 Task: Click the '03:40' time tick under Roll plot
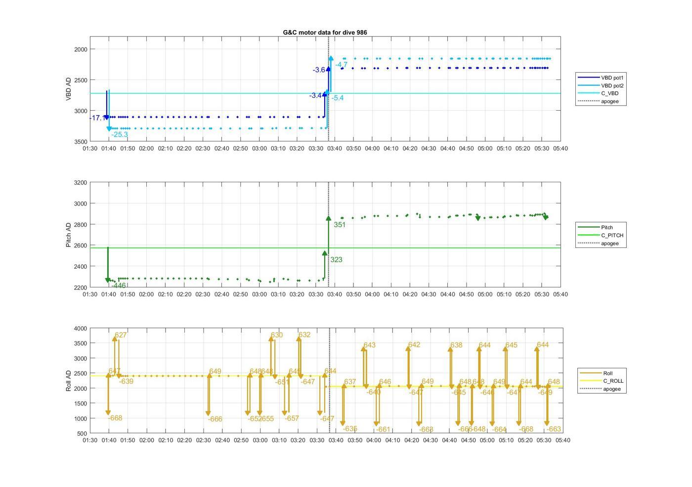pyautogui.click(x=336, y=440)
